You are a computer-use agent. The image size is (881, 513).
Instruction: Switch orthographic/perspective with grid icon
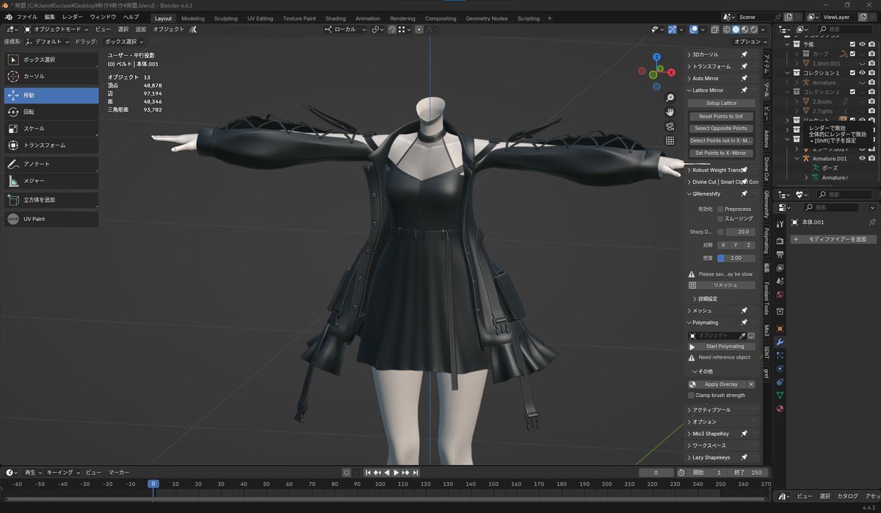(x=670, y=140)
